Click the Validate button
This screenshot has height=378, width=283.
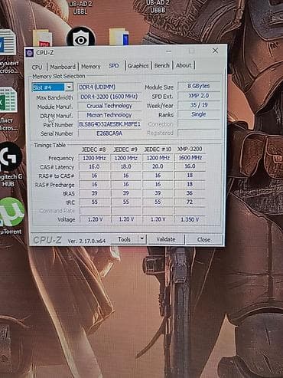coord(166,239)
